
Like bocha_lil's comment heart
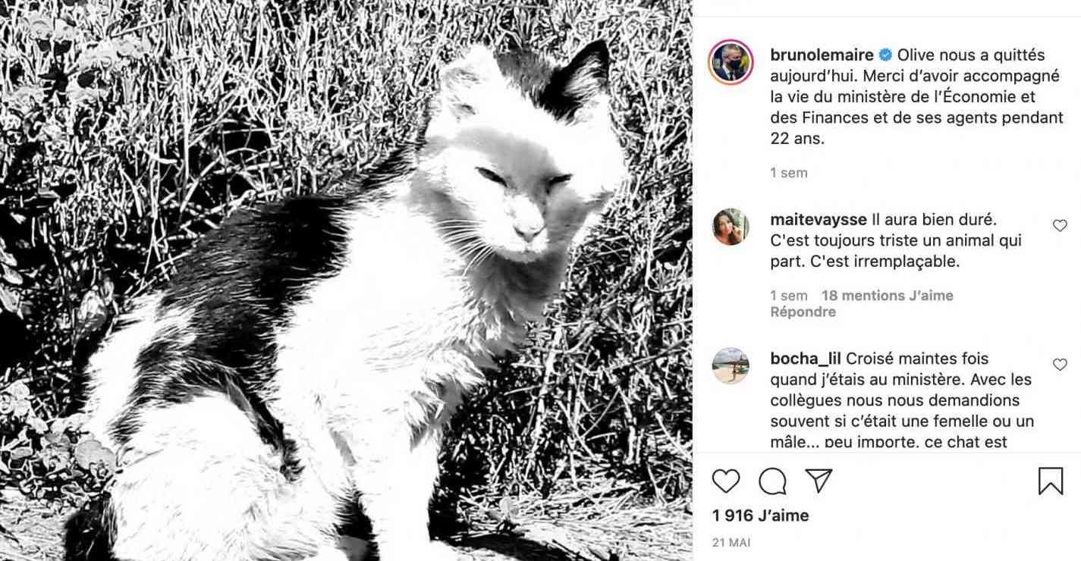(x=1060, y=365)
